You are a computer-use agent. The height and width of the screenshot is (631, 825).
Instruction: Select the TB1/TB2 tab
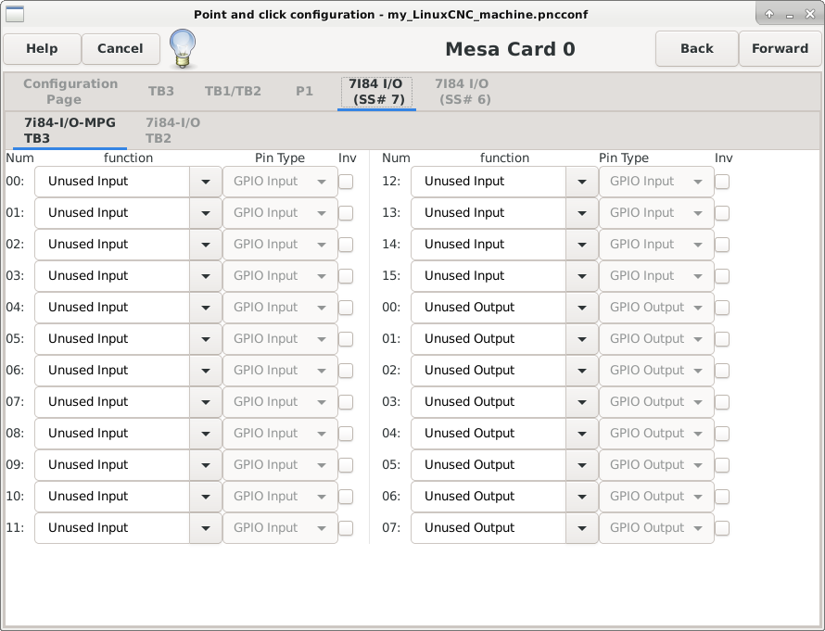[233, 91]
